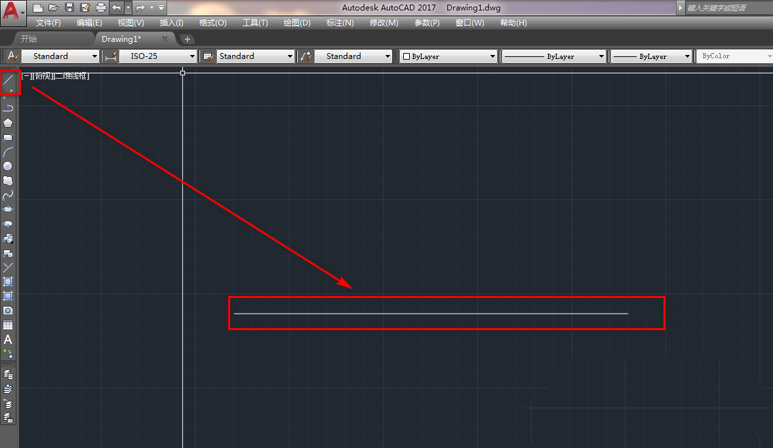The height and width of the screenshot is (448, 773).
Task: Select the Point tool
Action: (x=8, y=267)
